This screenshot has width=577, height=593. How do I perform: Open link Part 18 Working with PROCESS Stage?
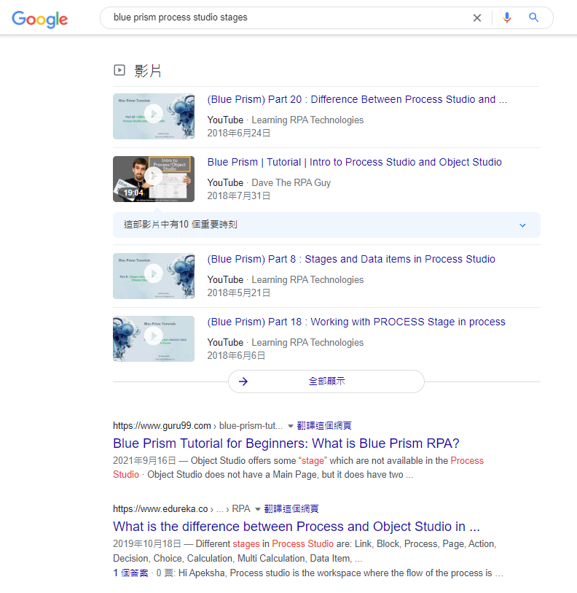tap(356, 322)
